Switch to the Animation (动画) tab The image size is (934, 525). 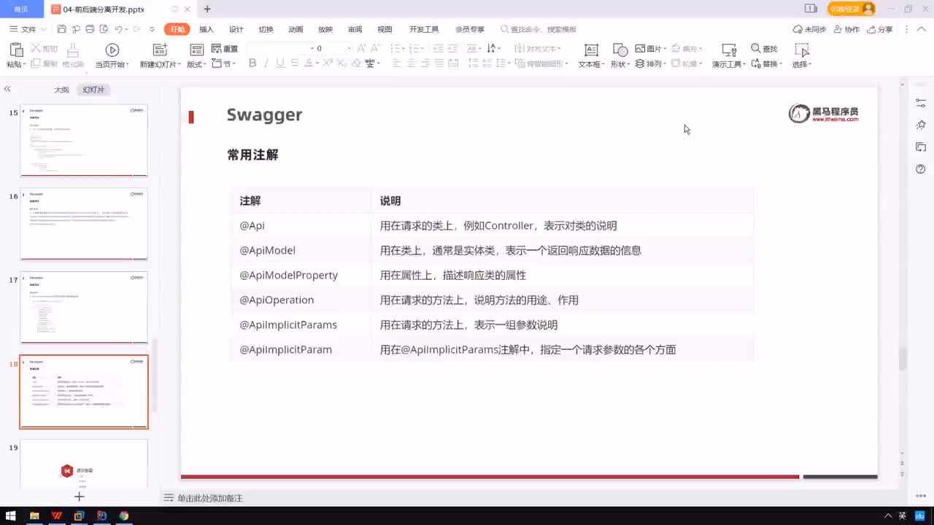pos(296,29)
